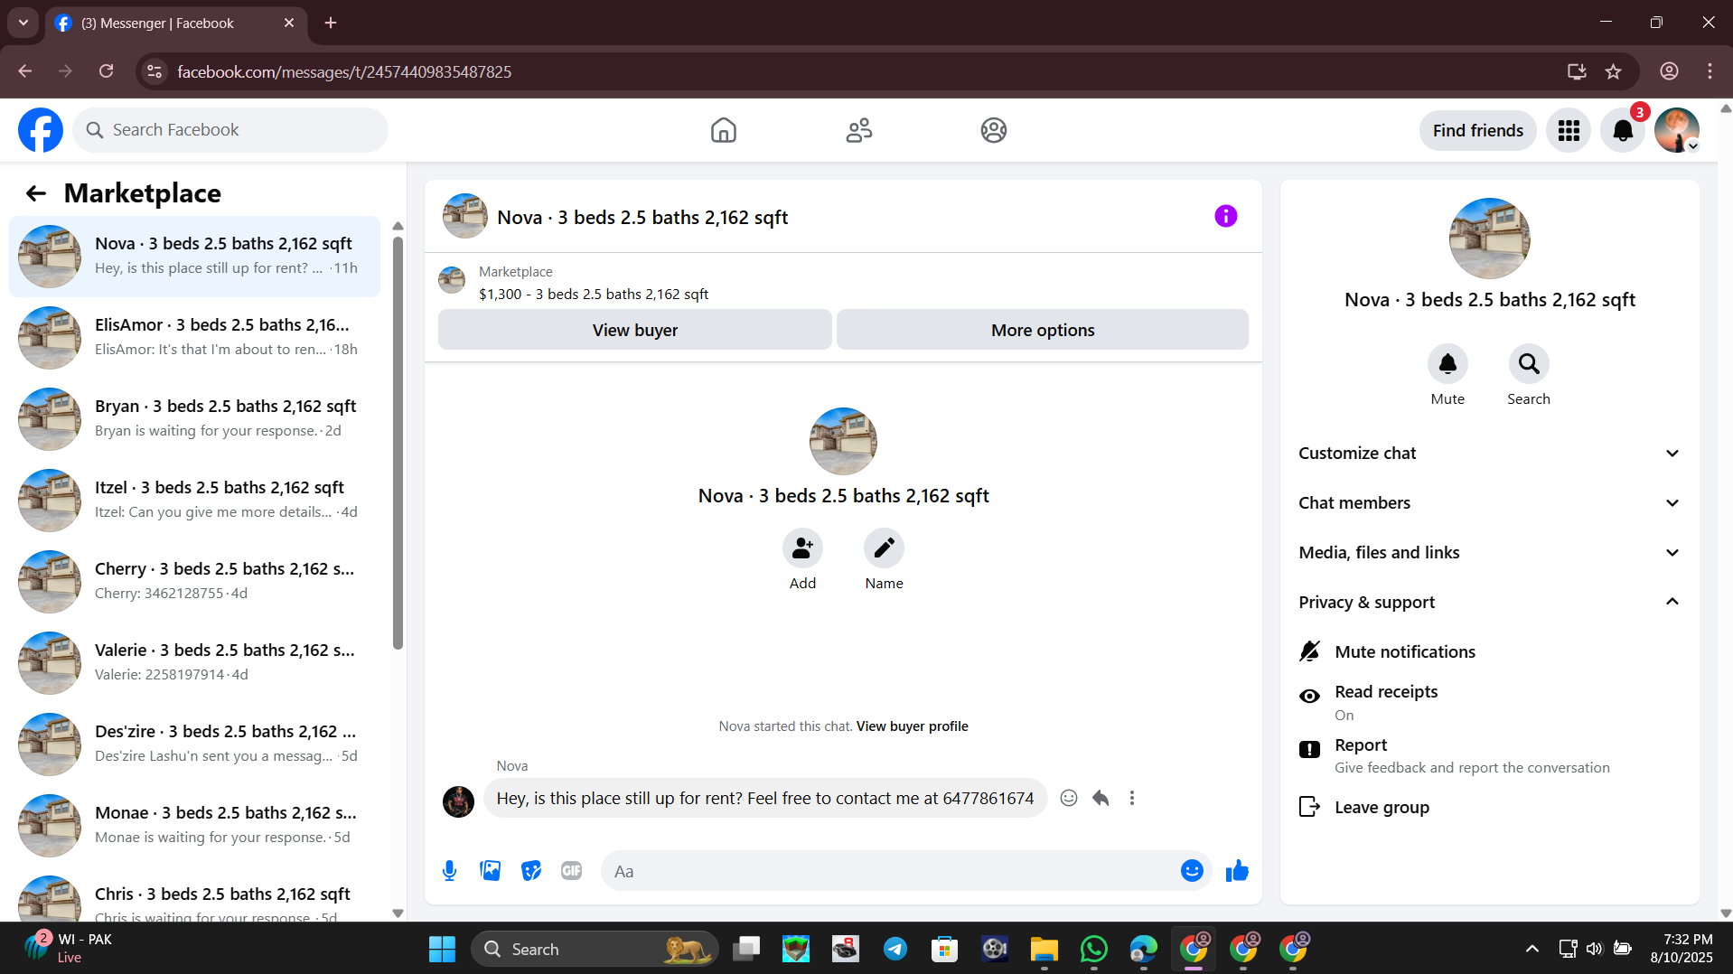Choose a GIF with the GIF icon
Viewport: 1733px width, 974px height.
point(571,871)
